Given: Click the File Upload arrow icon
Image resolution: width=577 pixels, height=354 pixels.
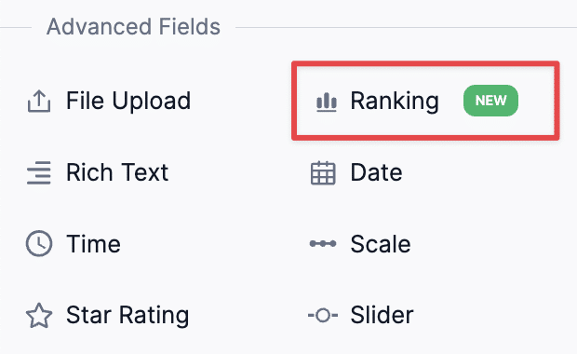Looking at the screenshot, I should (39, 101).
